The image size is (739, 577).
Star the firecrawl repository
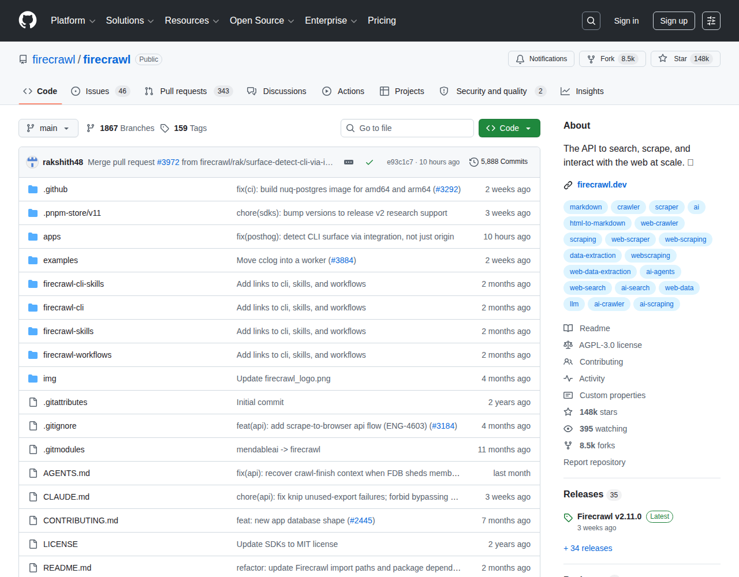[685, 59]
